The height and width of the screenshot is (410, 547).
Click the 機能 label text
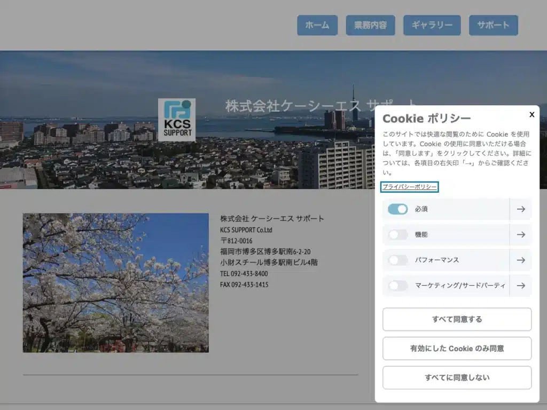pyautogui.click(x=421, y=235)
